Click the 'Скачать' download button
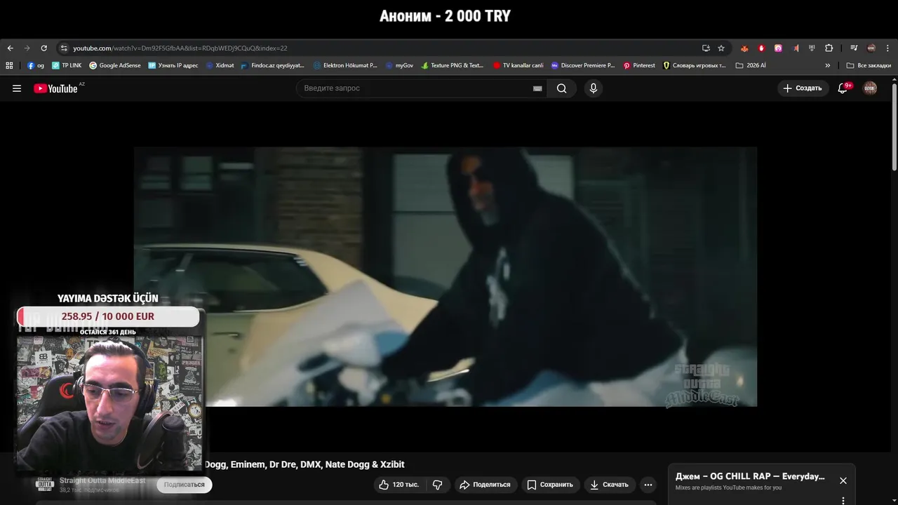 pyautogui.click(x=609, y=485)
